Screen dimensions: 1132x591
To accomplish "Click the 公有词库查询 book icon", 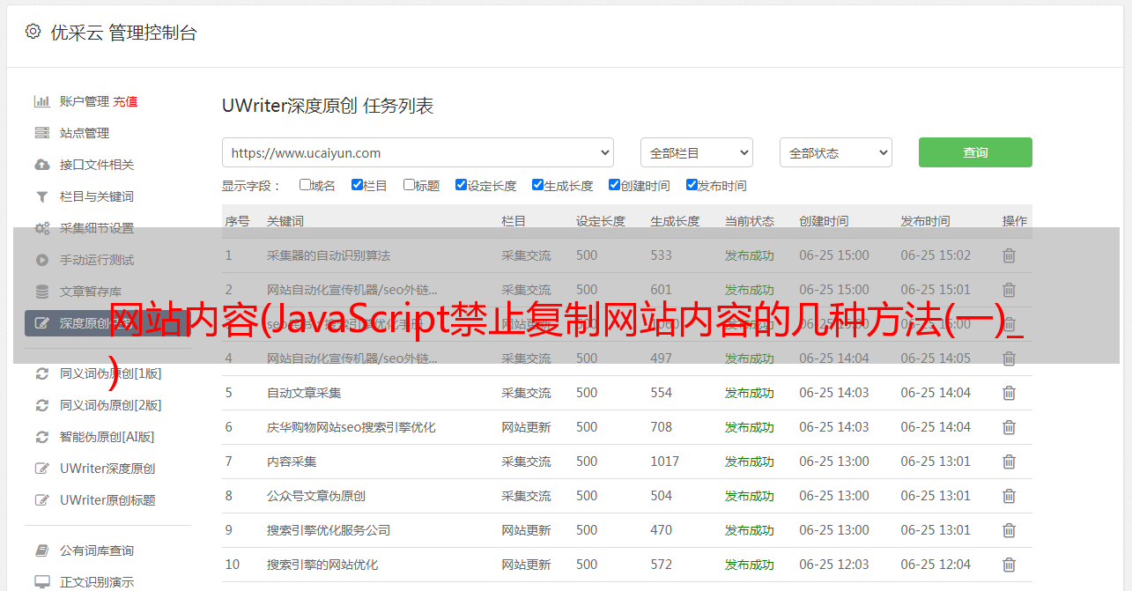I will point(41,550).
